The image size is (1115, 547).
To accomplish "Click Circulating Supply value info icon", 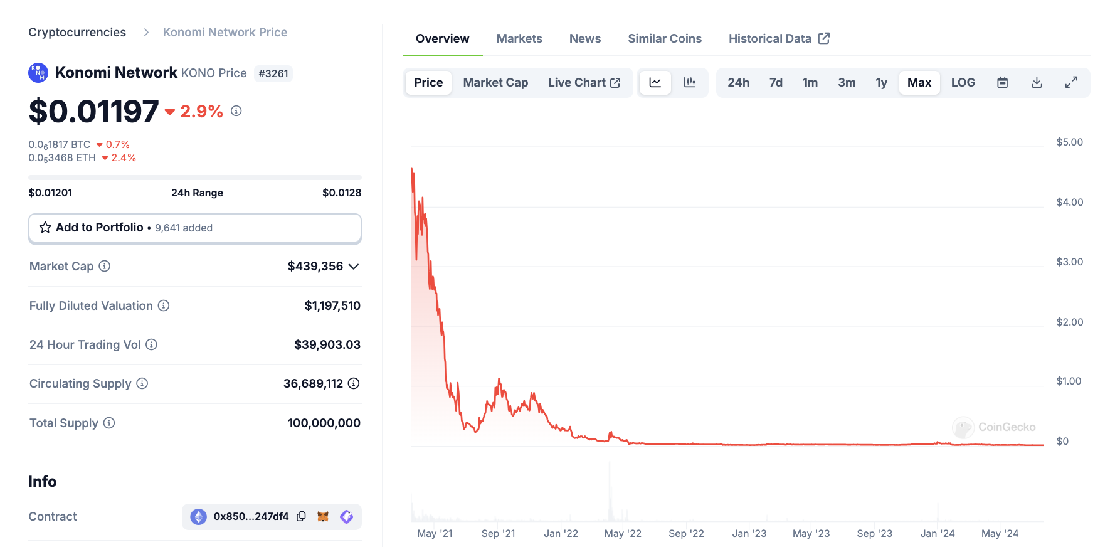I will [354, 383].
